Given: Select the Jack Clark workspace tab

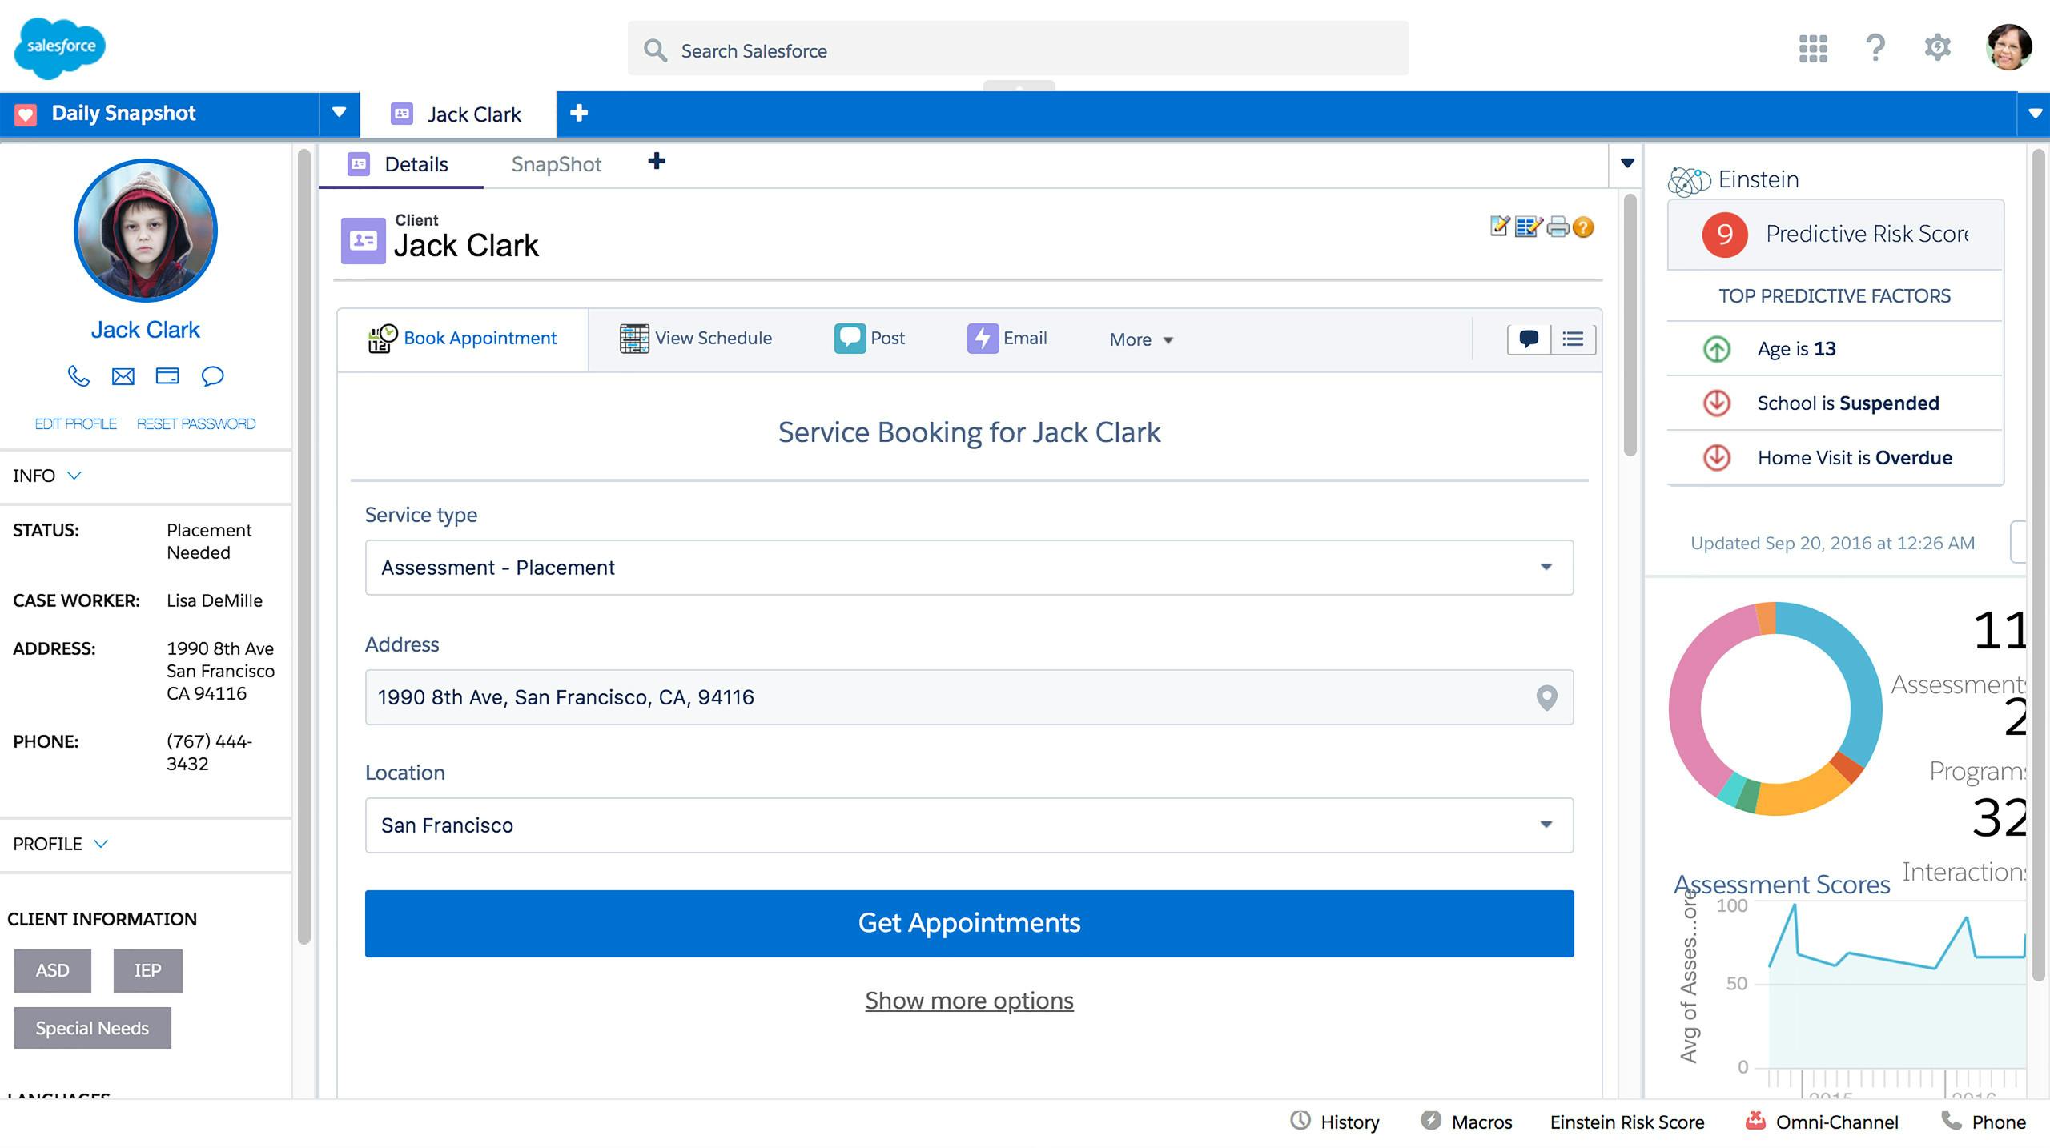Looking at the screenshot, I should (x=458, y=114).
